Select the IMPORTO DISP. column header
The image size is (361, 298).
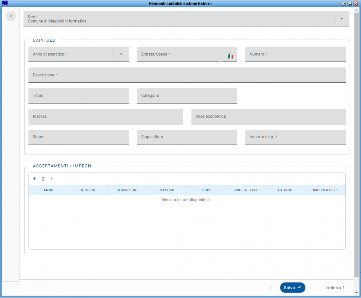click(x=325, y=190)
